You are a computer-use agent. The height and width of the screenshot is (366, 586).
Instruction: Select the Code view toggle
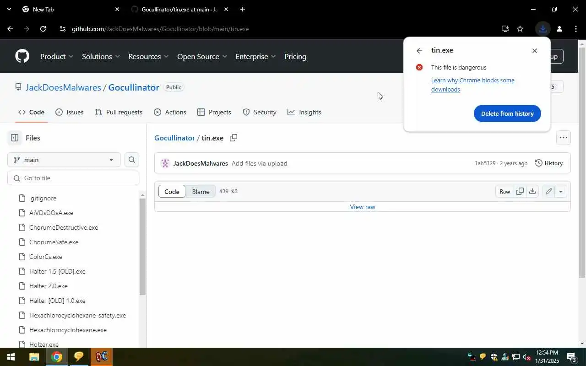coord(172,192)
